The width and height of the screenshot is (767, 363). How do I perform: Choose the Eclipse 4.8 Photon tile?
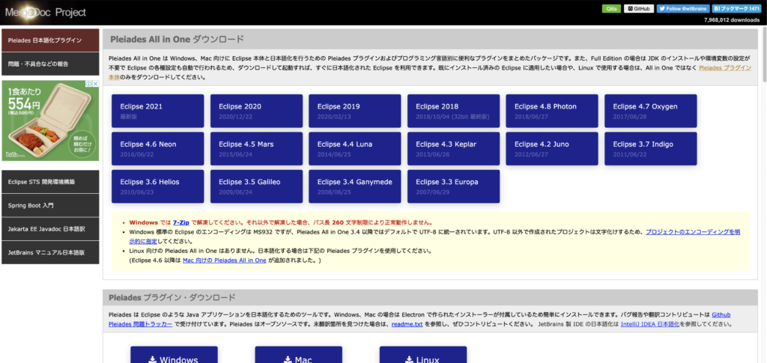[552, 111]
